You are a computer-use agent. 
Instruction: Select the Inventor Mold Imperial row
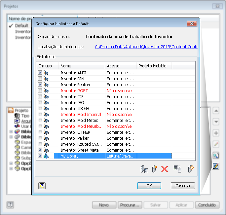coord(116,114)
